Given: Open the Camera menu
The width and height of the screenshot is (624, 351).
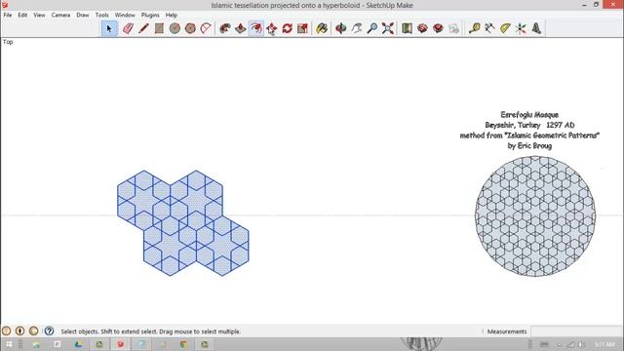Looking at the screenshot, I should tap(60, 15).
